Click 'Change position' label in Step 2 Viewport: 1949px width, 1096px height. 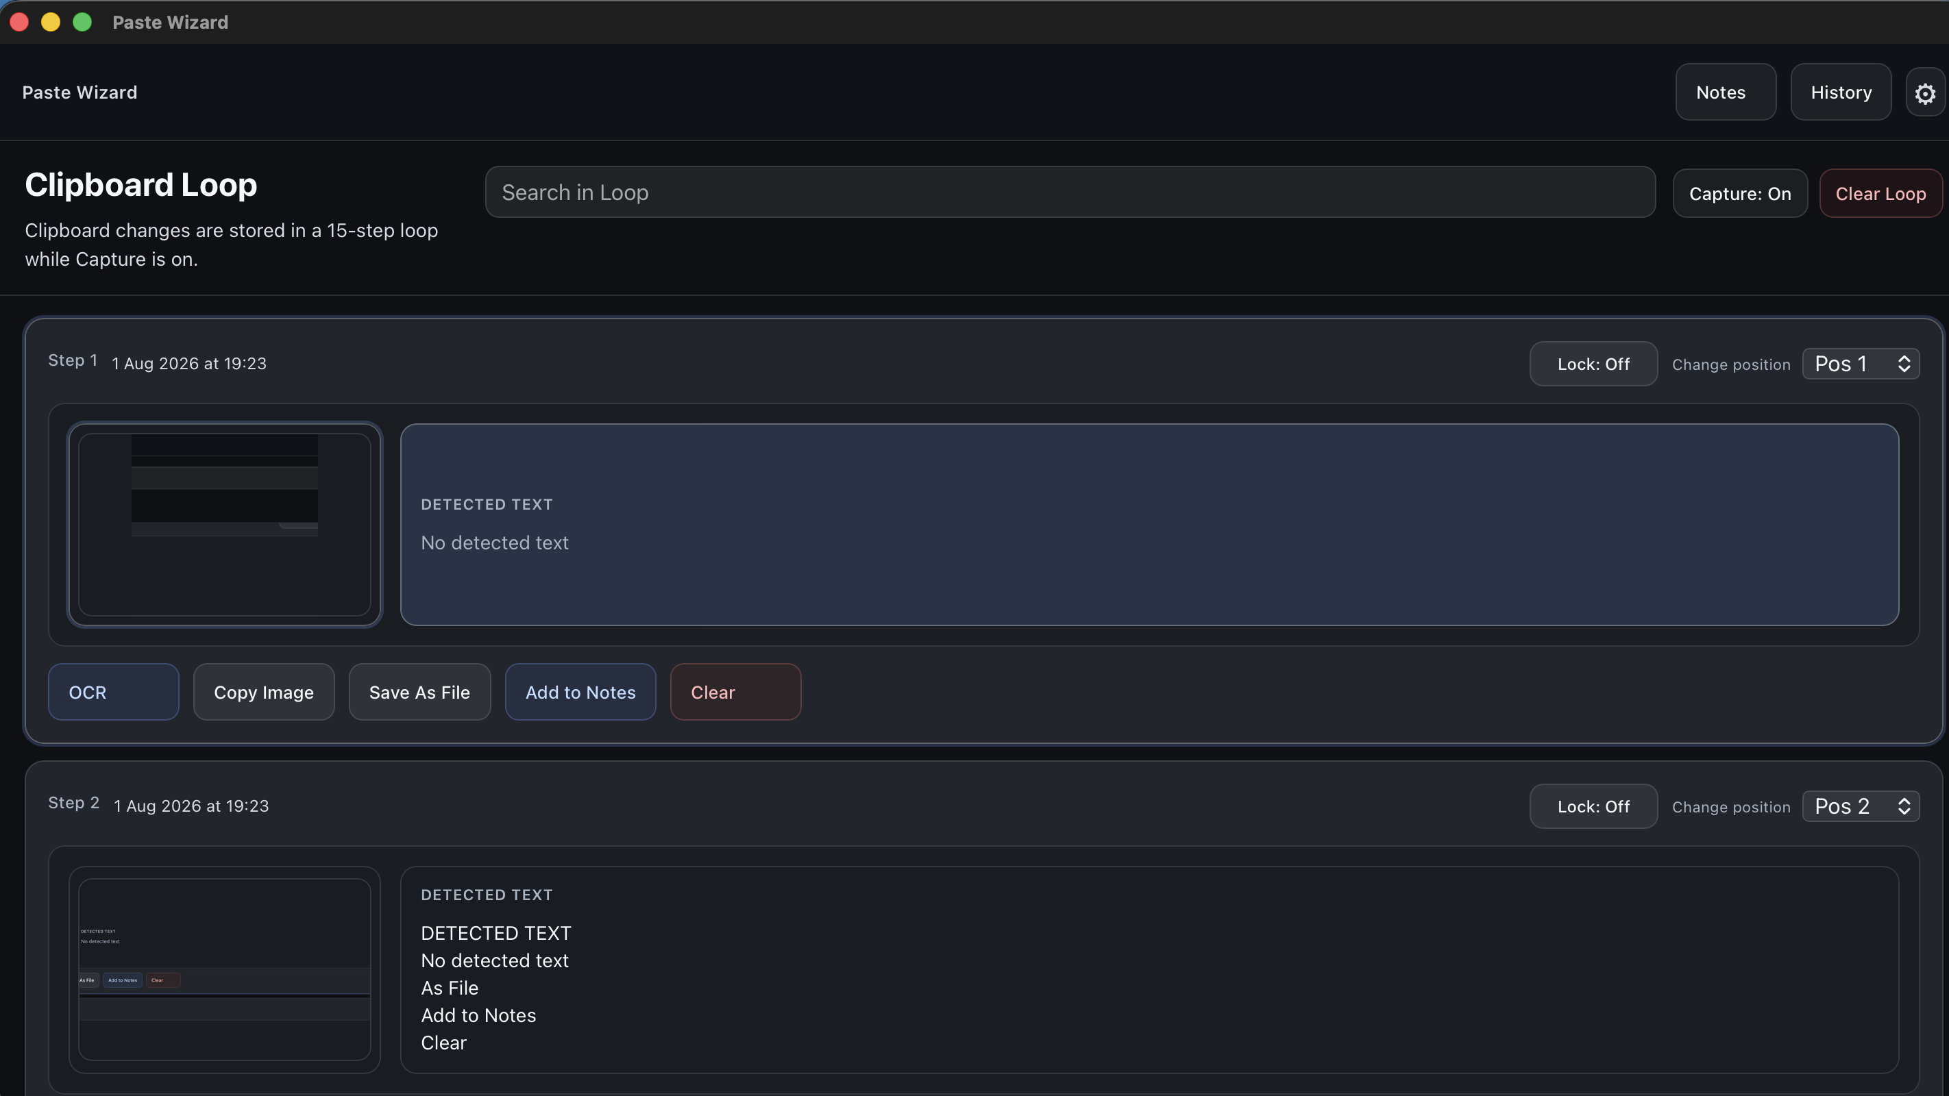tap(1731, 807)
